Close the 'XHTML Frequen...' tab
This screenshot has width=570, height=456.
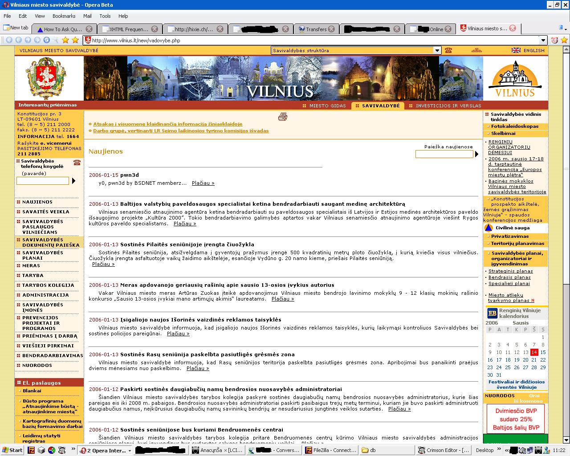point(155,29)
